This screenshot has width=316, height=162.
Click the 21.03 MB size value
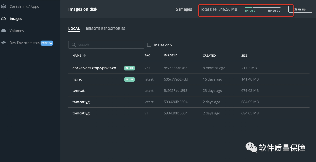[249, 68]
